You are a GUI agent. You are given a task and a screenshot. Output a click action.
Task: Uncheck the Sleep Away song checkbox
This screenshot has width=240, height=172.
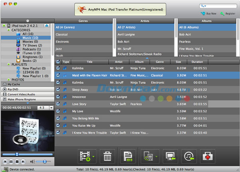[x=59, y=90]
